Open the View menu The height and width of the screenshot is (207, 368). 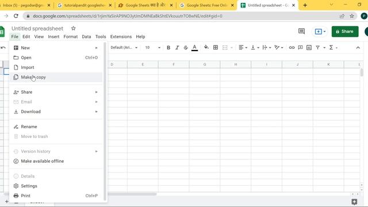[39, 37]
